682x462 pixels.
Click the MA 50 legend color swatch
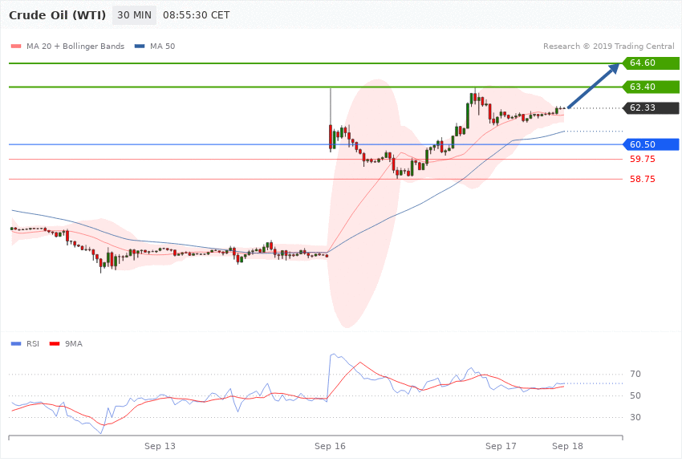[140, 47]
